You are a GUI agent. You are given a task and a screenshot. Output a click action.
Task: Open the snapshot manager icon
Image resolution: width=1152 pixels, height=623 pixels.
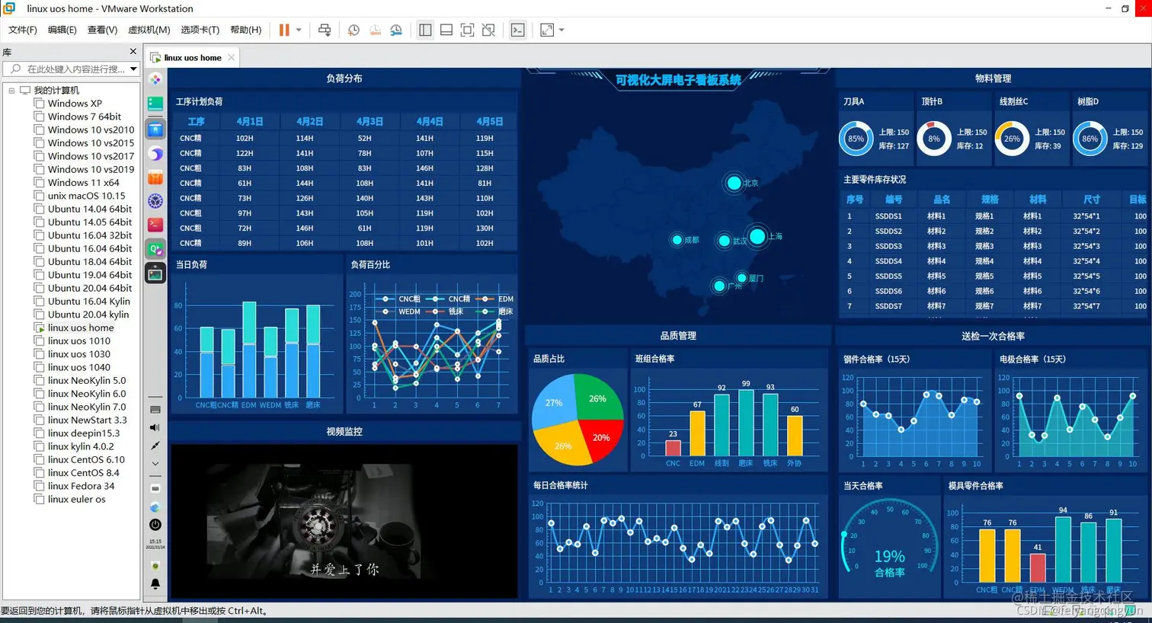pyautogui.click(x=396, y=30)
